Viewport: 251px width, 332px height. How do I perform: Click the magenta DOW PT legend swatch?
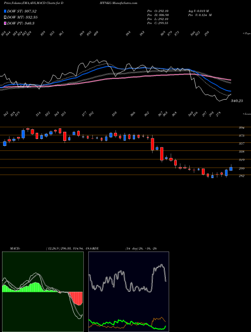5,23
